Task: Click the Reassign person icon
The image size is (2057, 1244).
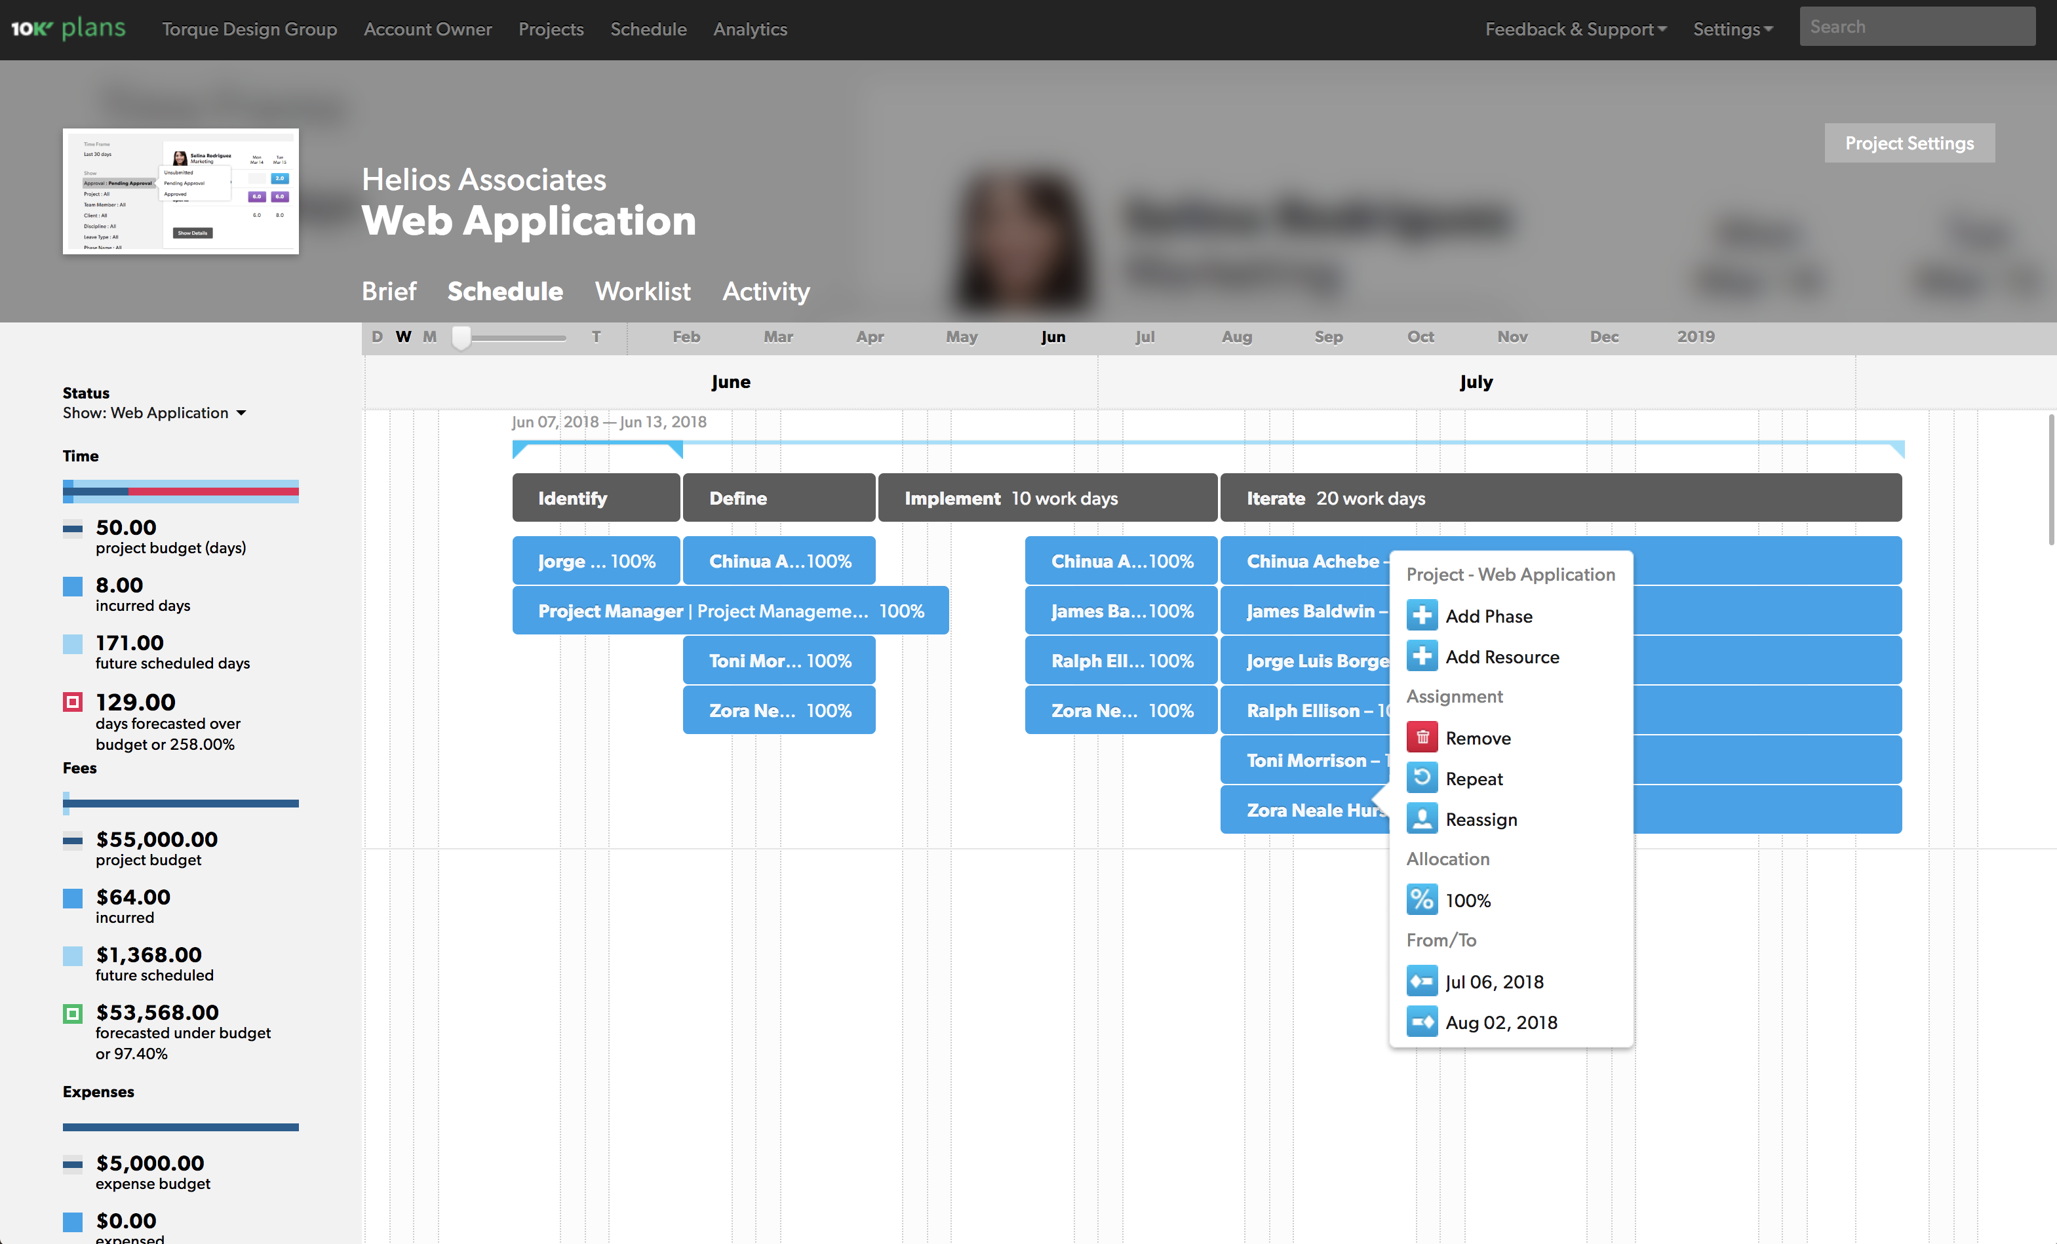Action: [1422, 819]
